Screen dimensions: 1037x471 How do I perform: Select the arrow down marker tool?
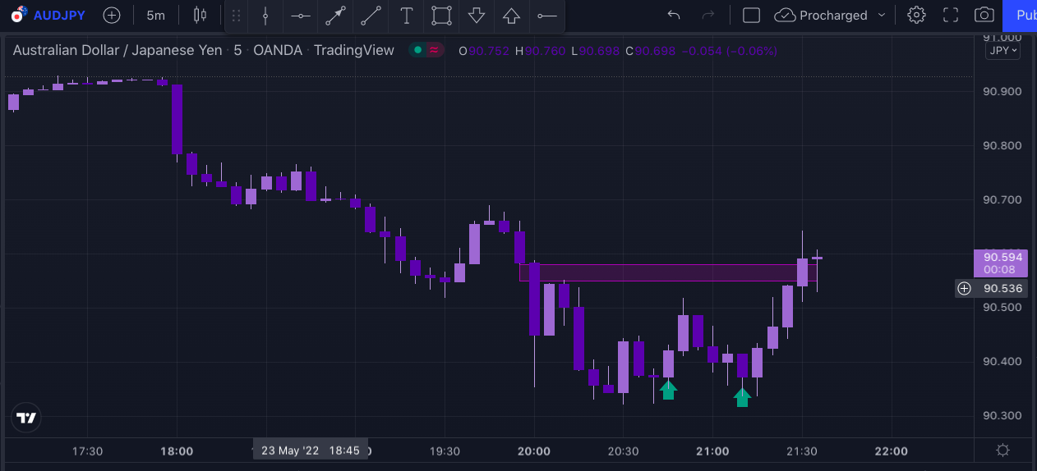coord(477,16)
